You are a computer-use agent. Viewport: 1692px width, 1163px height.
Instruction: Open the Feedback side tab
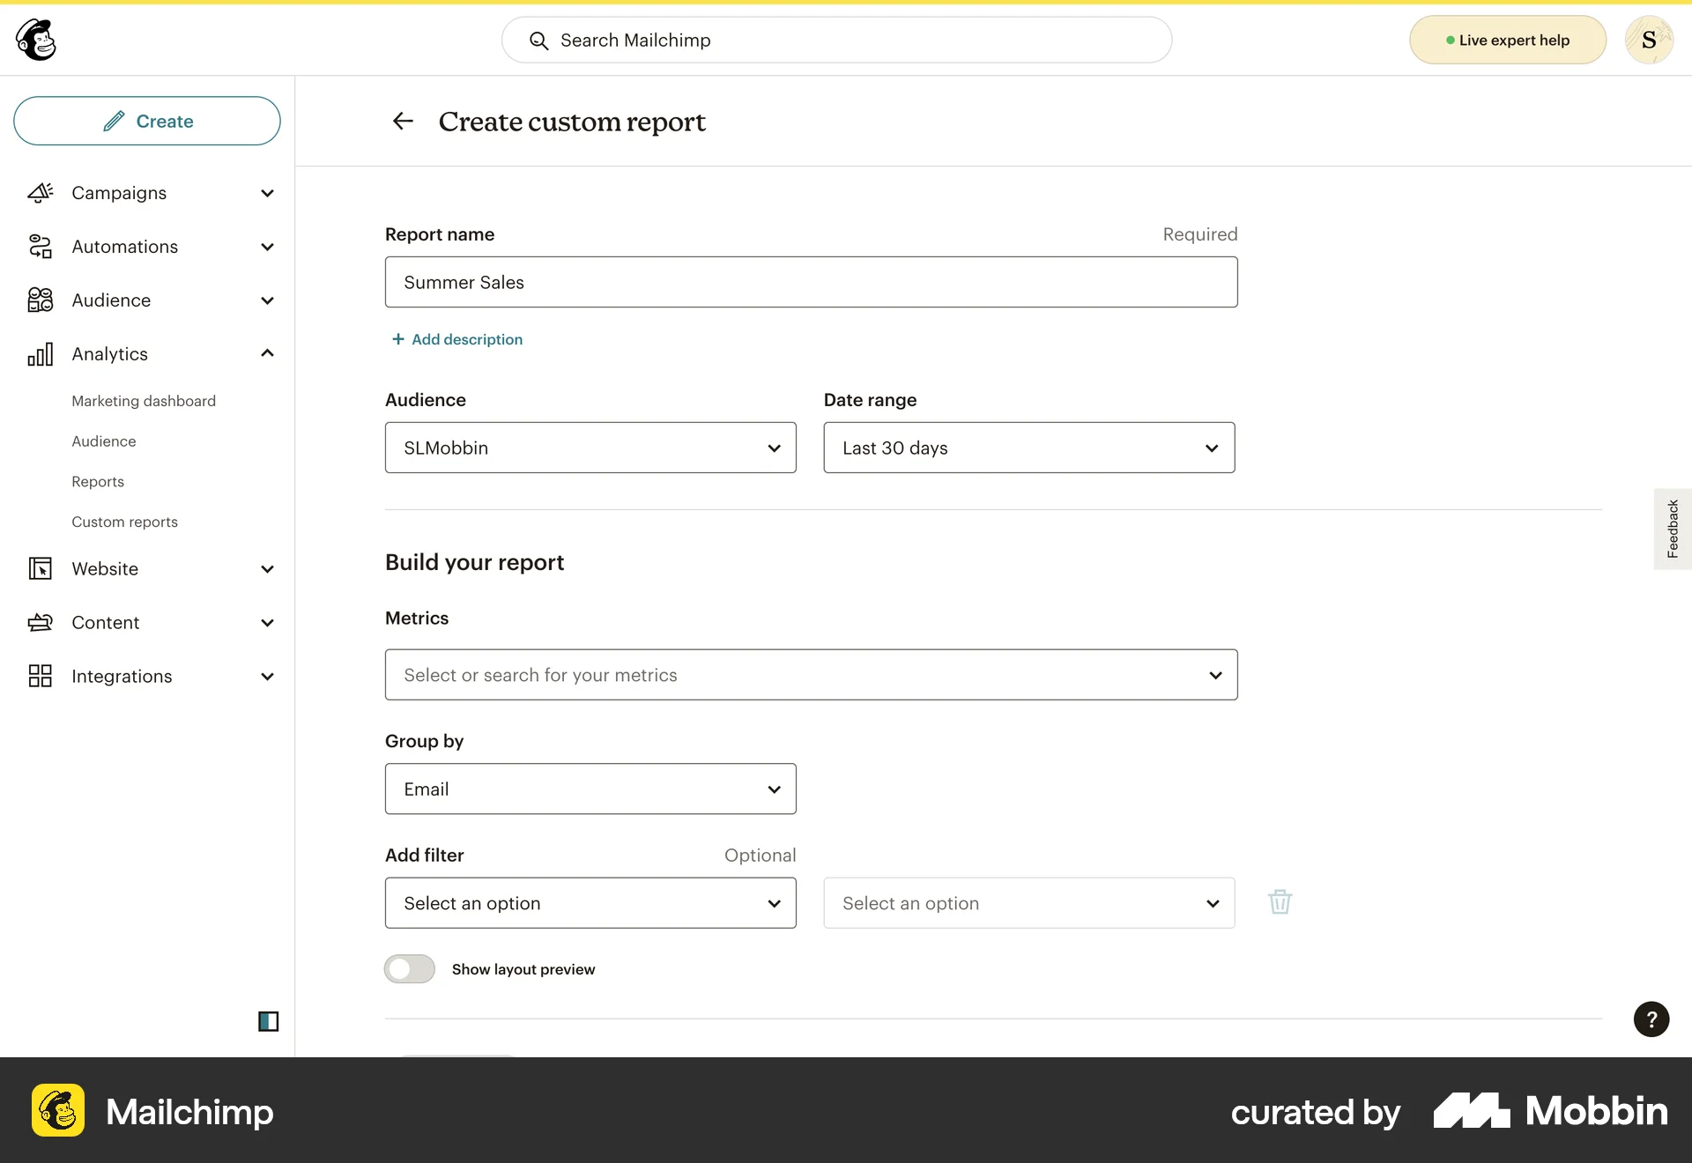[1673, 529]
